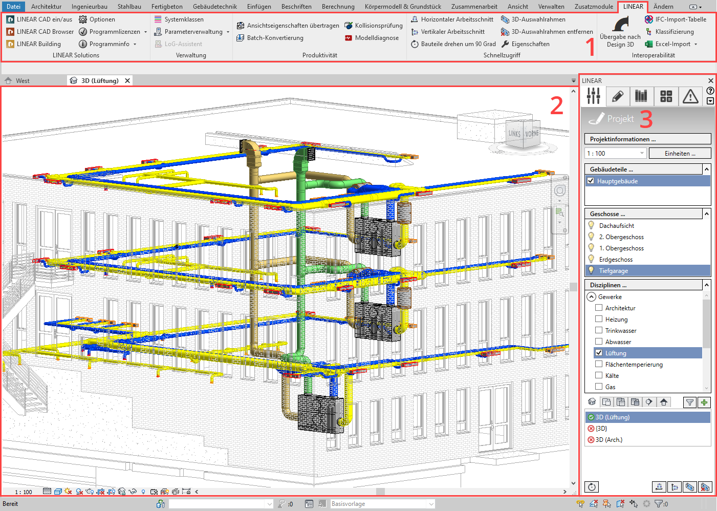Select the elevation marker views tab icon
The height and width of the screenshot is (511, 717).
coord(649,402)
